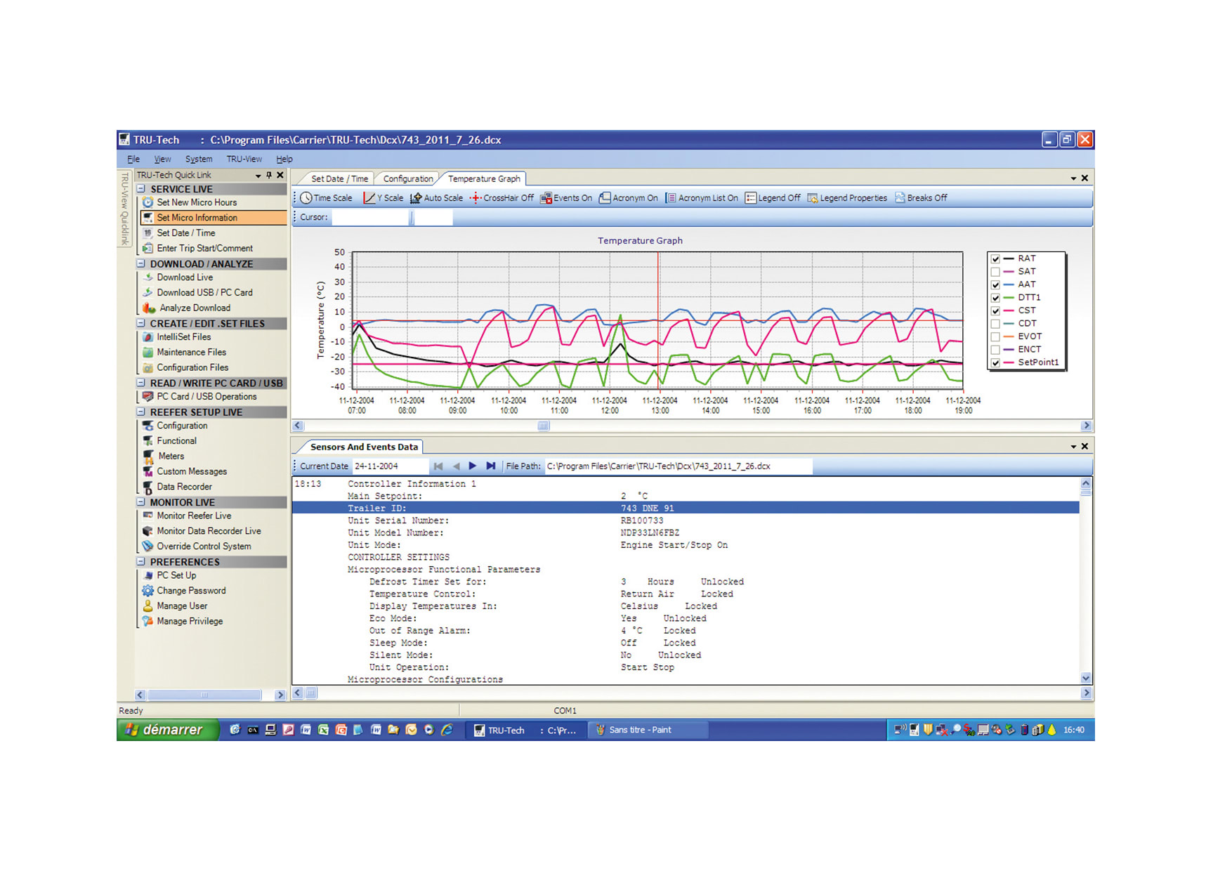Collapse the MONITOR LIVE group

tap(141, 502)
